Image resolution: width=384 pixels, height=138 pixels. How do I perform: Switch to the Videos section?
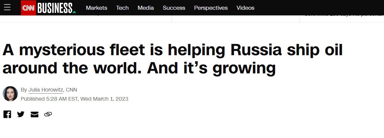pos(245,8)
